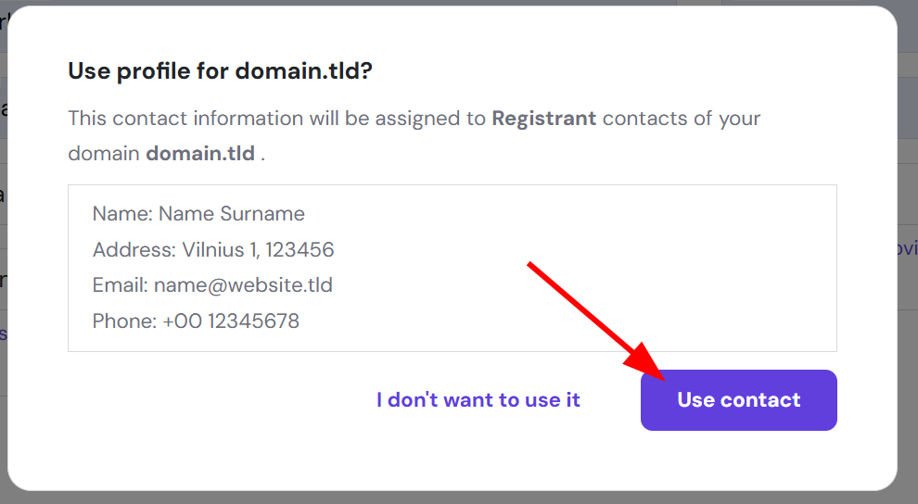Image resolution: width=918 pixels, height=504 pixels.
Task: Click the email name@website.tld text
Action: click(x=243, y=285)
